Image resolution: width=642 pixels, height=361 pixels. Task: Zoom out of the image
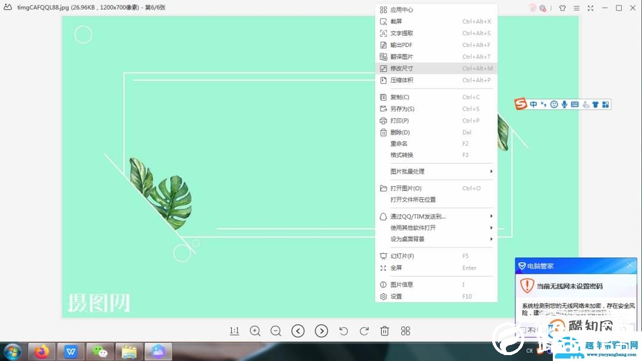pyautogui.click(x=276, y=331)
